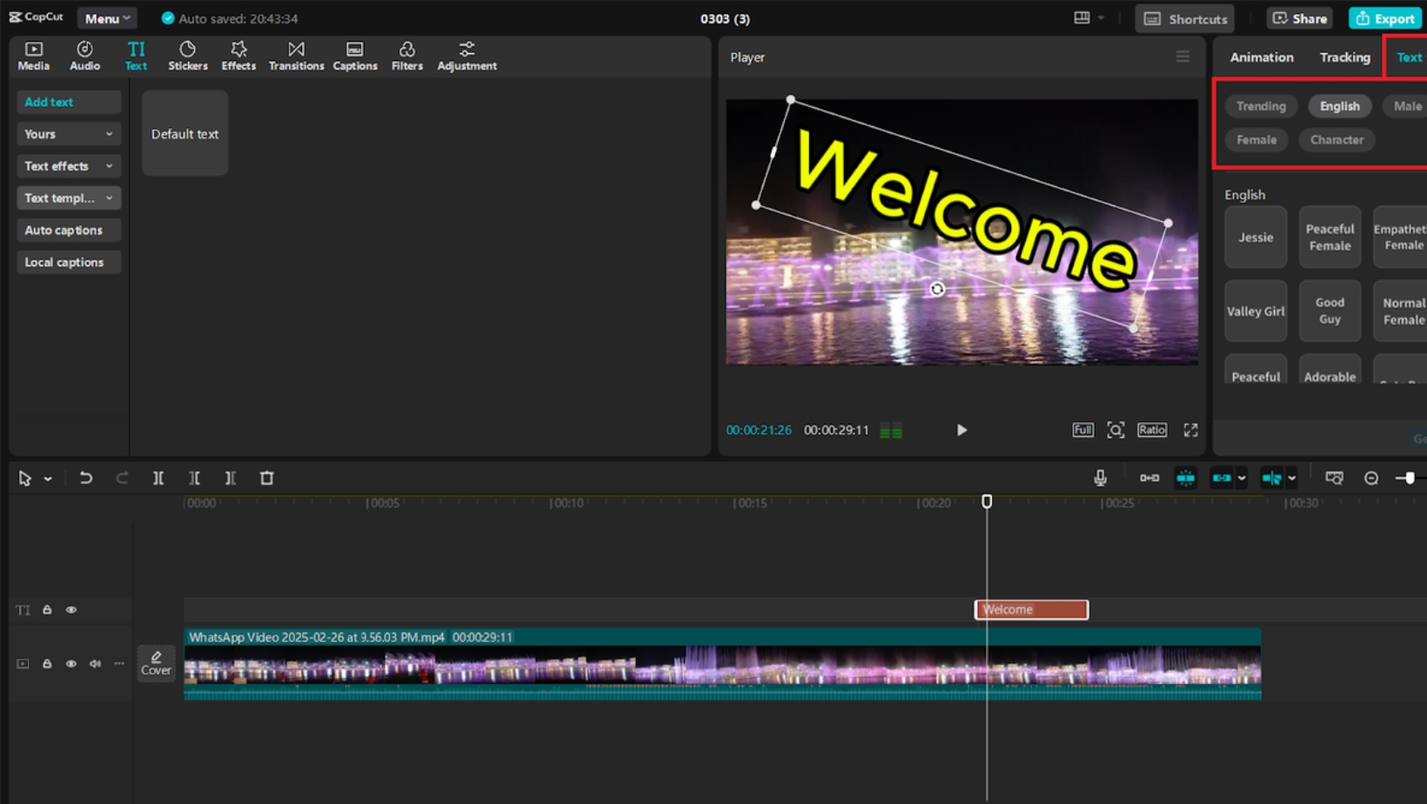This screenshot has height=804, width=1427.
Task: Expand the Text effects category
Action: (69, 166)
